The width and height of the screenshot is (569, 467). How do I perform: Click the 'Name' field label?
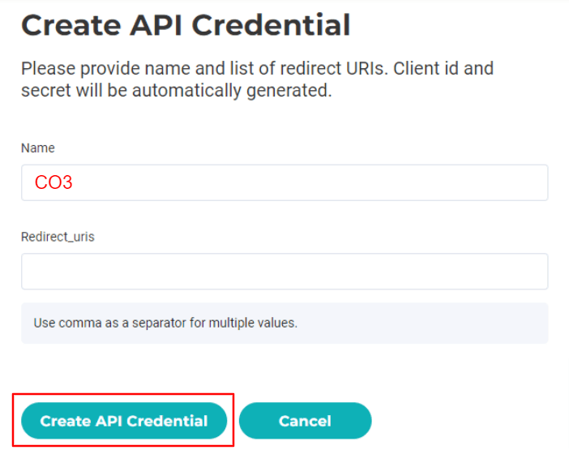38,148
